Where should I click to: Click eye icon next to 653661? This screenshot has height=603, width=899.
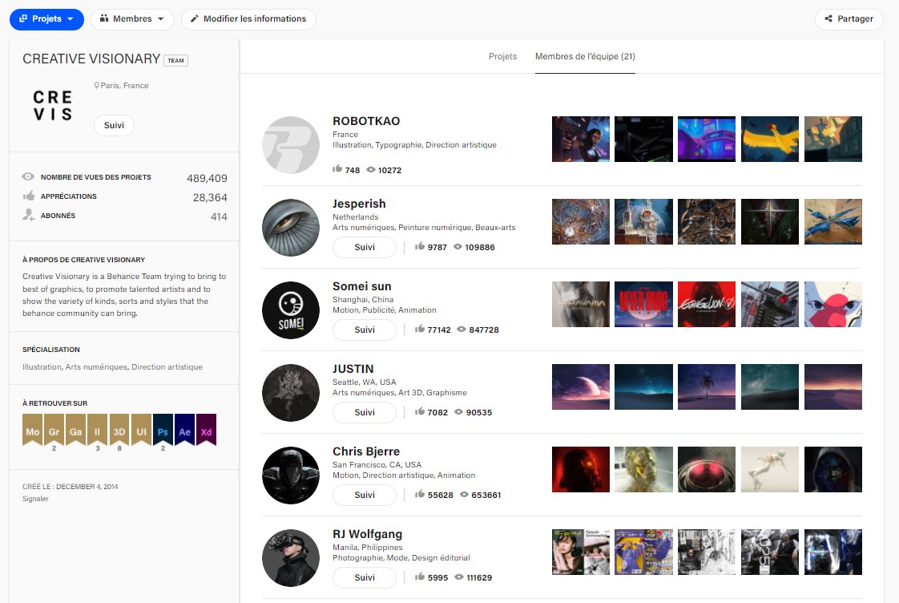465,494
